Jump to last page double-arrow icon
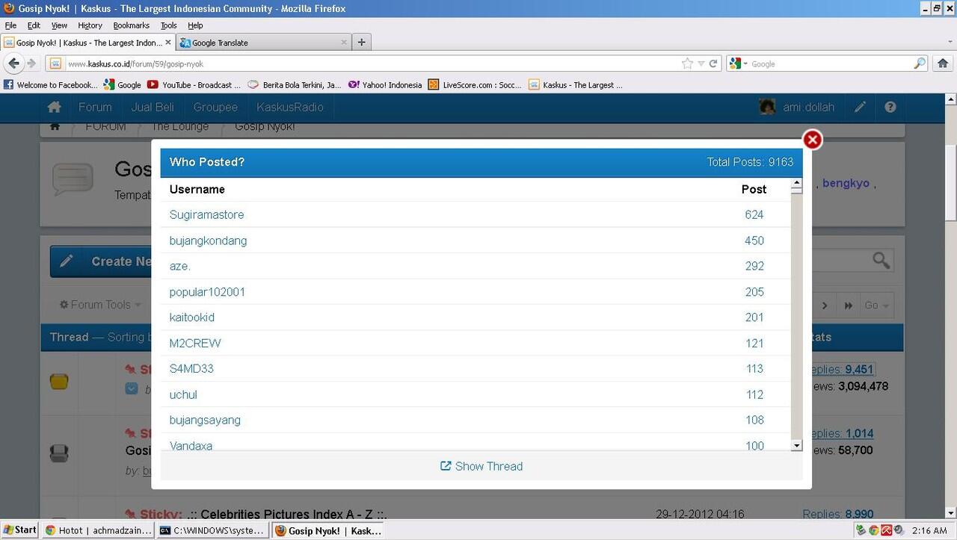The height and width of the screenshot is (540, 957). 849,305
